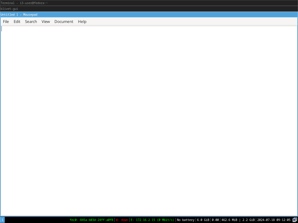Click the date and time 2024-07-18 09:12:05
Screen dimensions: 298x223
(274, 220)
